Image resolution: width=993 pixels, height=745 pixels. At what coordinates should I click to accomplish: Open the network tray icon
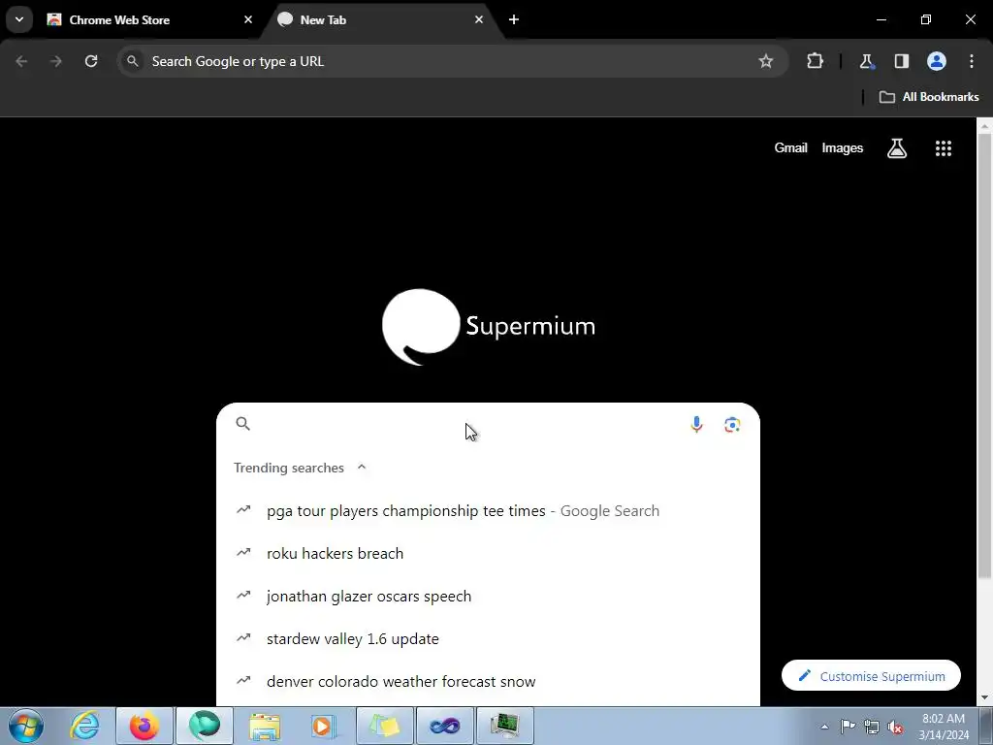[872, 727]
